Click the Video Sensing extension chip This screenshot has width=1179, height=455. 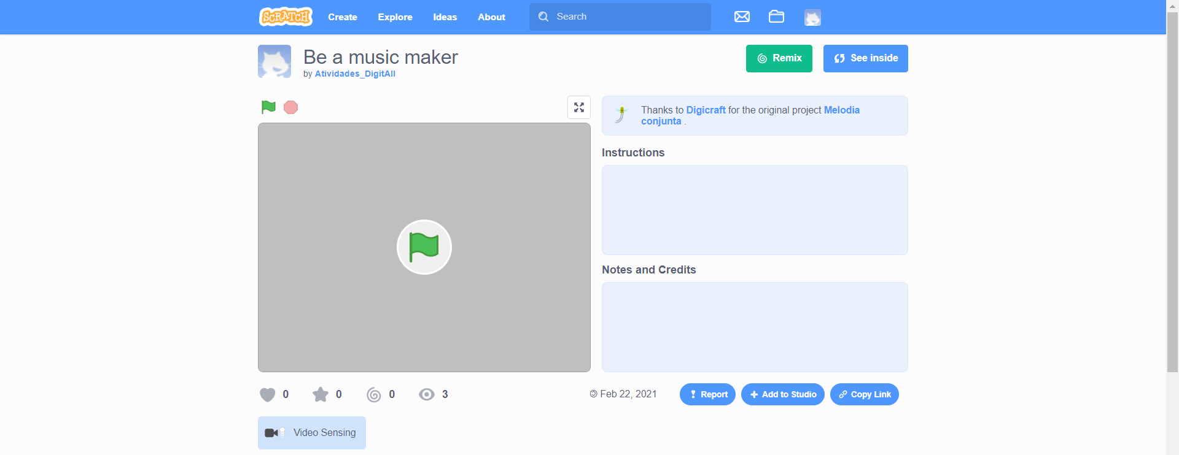[x=312, y=433]
